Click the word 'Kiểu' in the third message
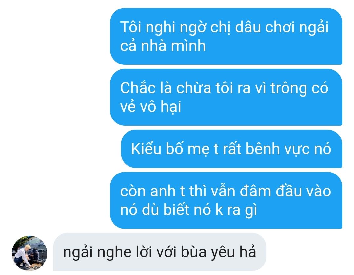 click(x=146, y=149)
